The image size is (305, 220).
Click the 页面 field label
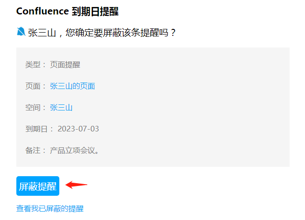click(x=33, y=86)
